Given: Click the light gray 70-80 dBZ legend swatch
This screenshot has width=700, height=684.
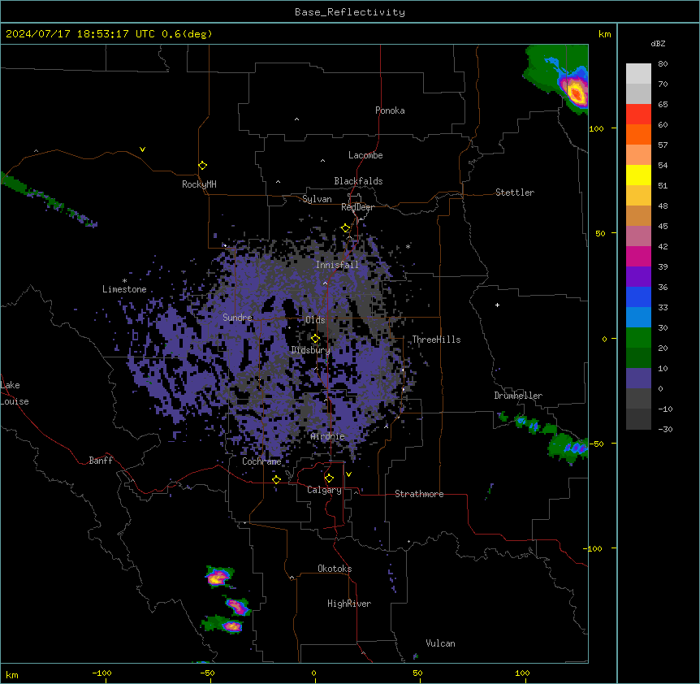Looking at the screenshot, I should 638,74.
